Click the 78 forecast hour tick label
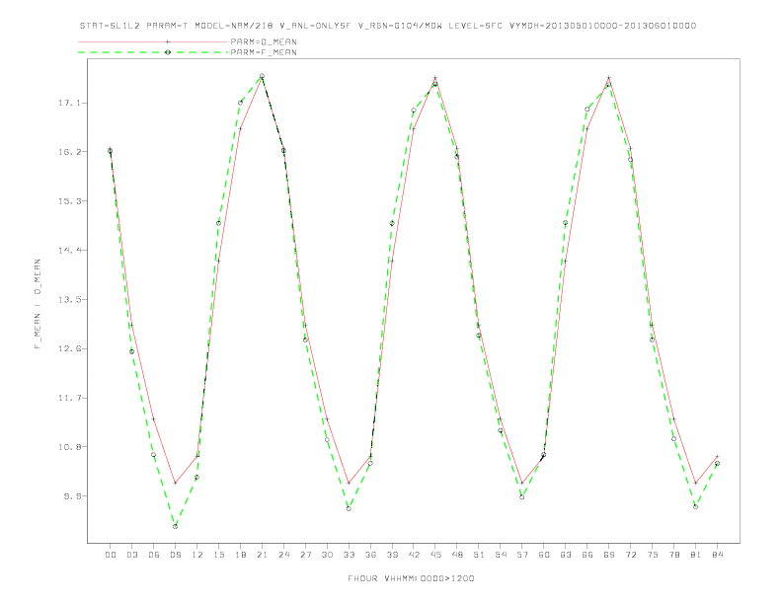This screenshot has width=782, height=604. click(x=673, y=555)
